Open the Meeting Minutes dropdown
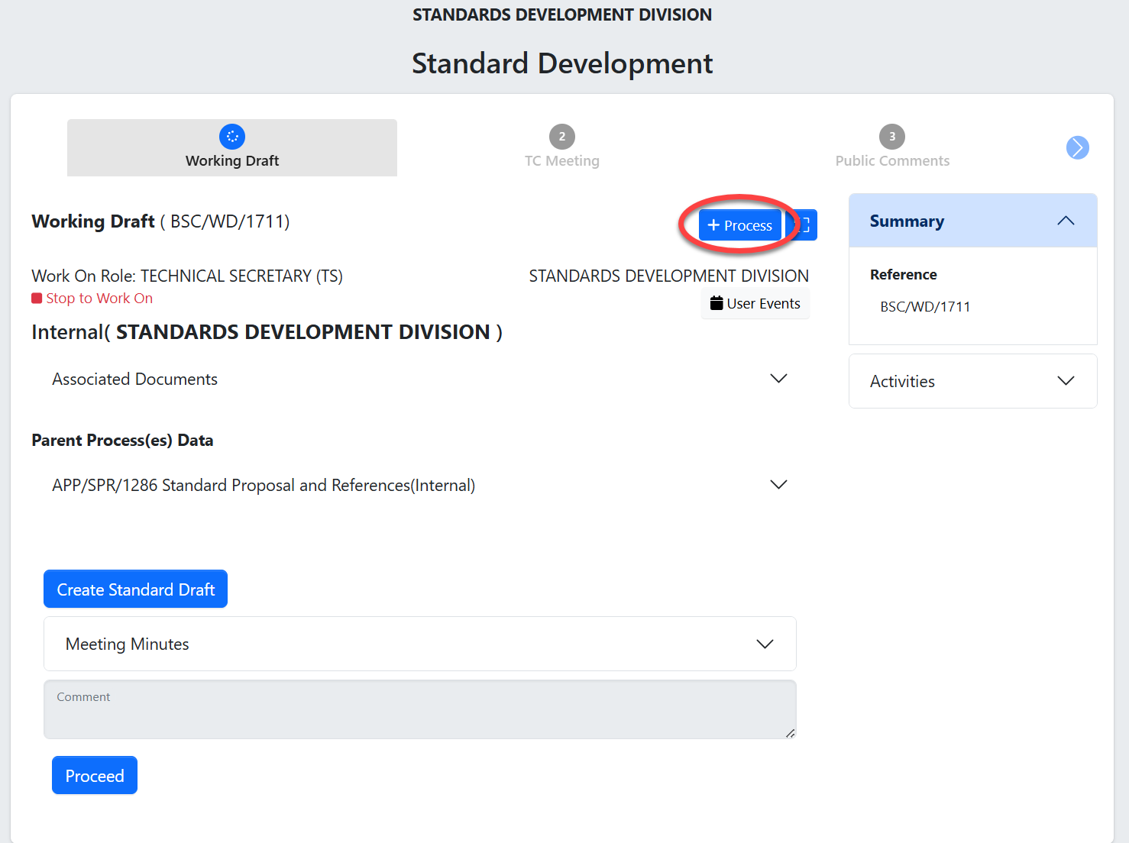Screen dimensions: 1129x843 764,644
